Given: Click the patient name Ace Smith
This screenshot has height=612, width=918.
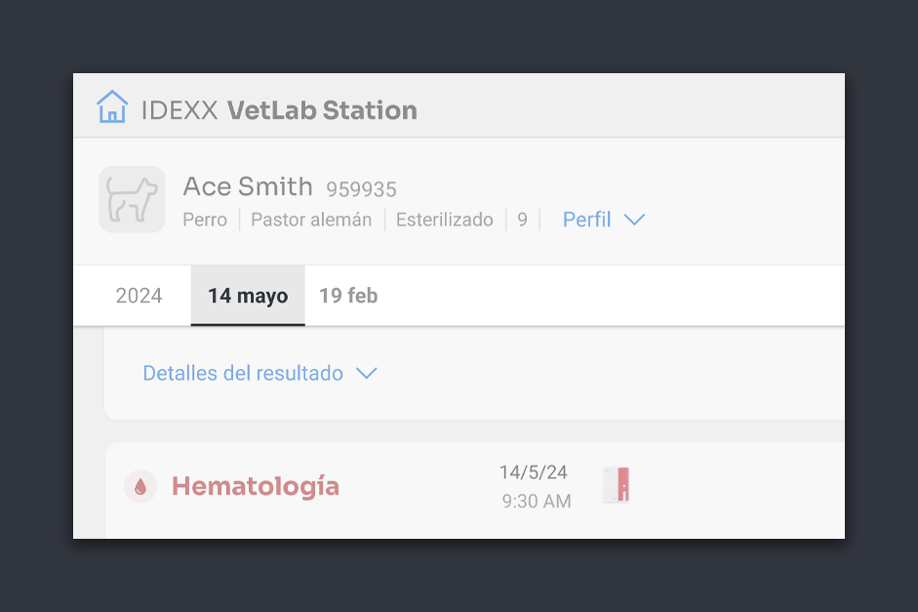Looking at the screenshot, I should (x=248, y=186).
